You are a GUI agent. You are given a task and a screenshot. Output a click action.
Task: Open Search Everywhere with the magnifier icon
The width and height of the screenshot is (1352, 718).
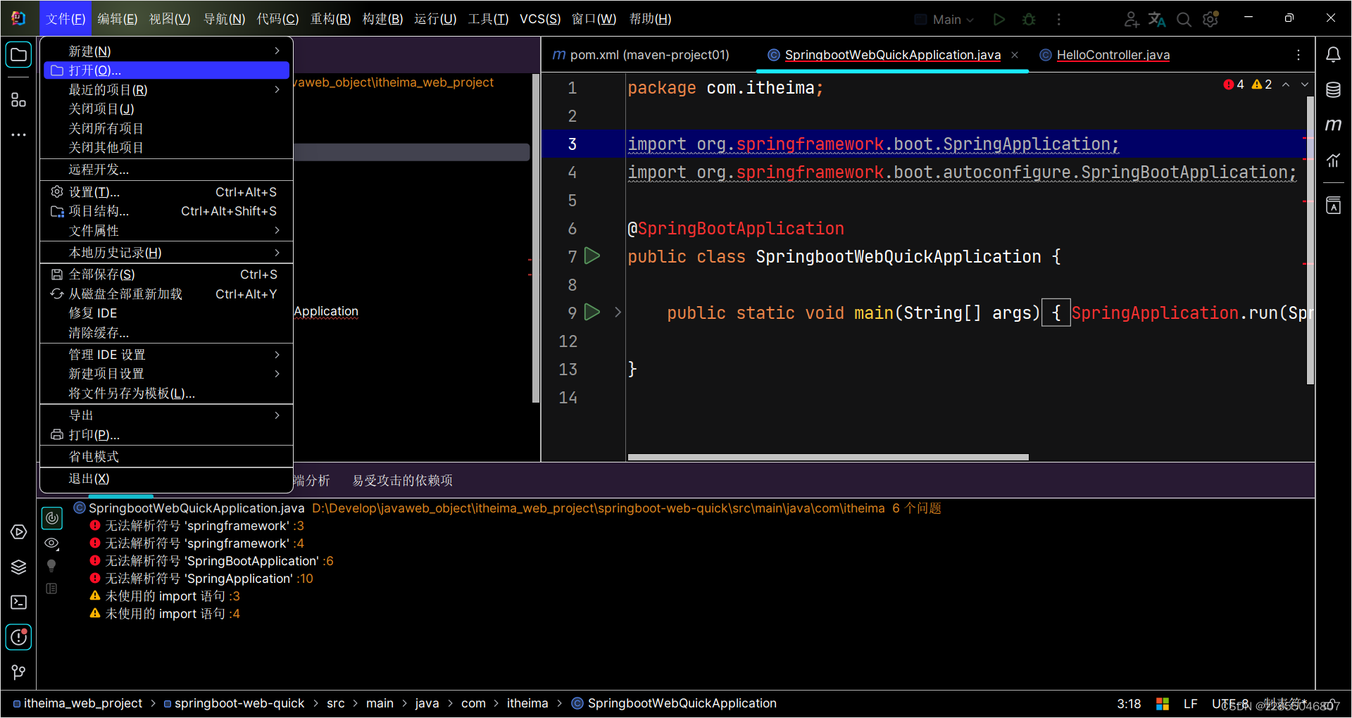click(1184, 19)
